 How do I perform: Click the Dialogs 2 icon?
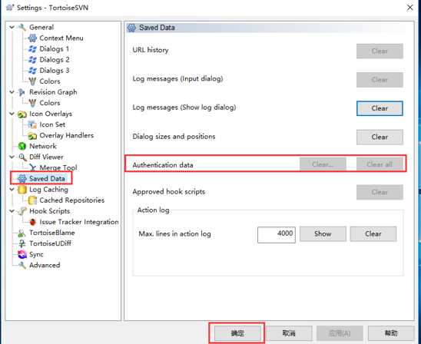(x=32, y=60)
